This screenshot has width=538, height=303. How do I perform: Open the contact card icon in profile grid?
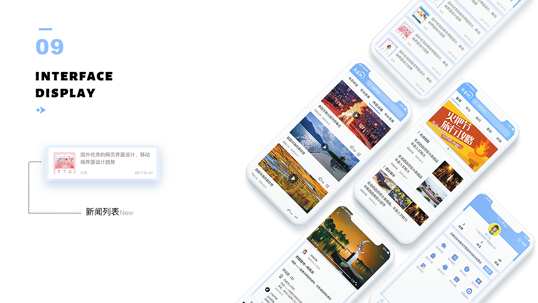tap(454, 258)
